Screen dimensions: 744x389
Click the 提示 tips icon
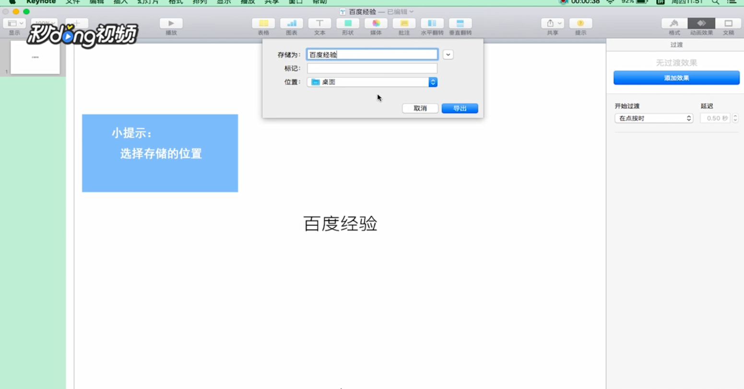pyautogui.click(x=580, y=23)
